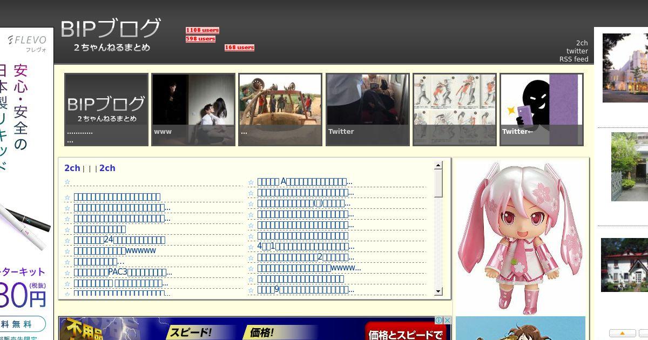Click star beside row starting with 4
Viewport: 648px width, 340px height.
pyautogui.click(x=251, y=247)
